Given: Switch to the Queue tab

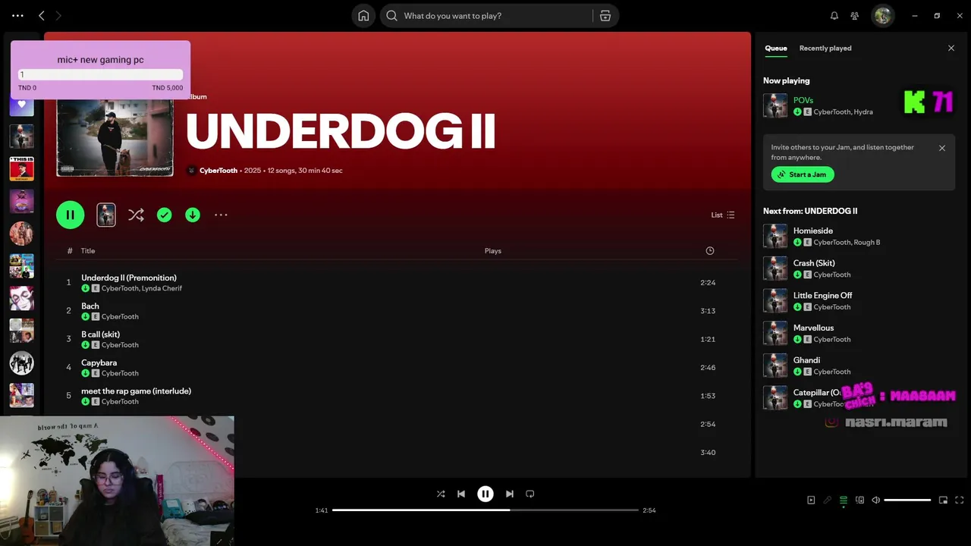Looking at the screenshot, I should [x=775, y=49].
